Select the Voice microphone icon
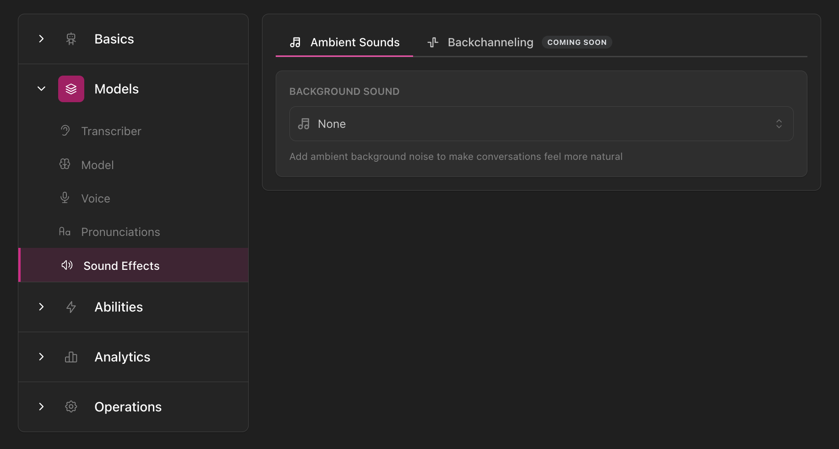The width and height of the screenshot is (839, 449). click(65, 197)
